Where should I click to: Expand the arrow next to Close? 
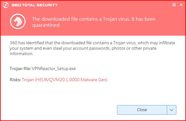pos(172,110)
